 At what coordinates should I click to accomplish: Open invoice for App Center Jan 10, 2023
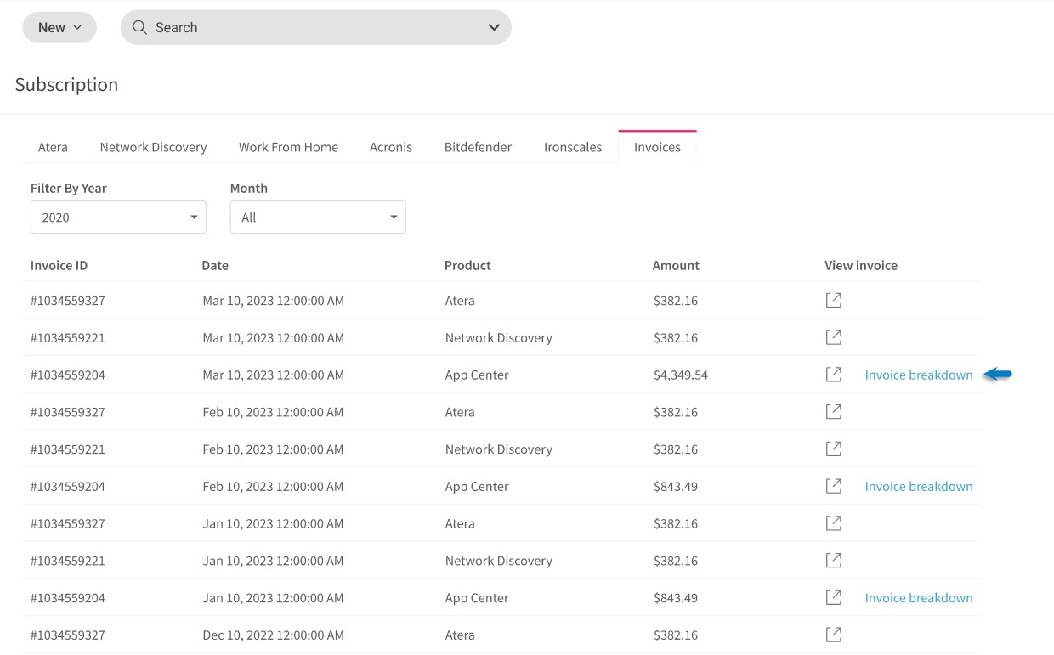pyautogui.click(x=834, y=597)
